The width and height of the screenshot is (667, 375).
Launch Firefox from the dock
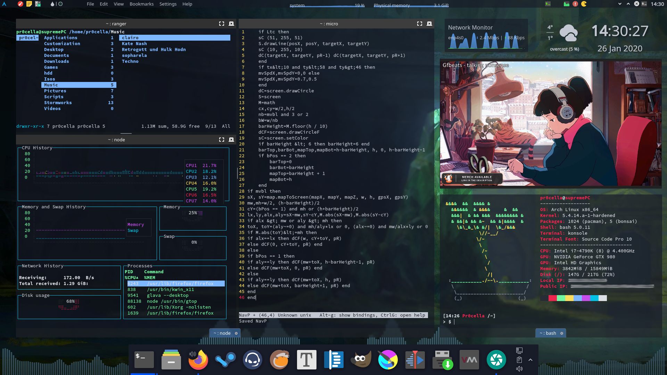[x=198, y=359]
